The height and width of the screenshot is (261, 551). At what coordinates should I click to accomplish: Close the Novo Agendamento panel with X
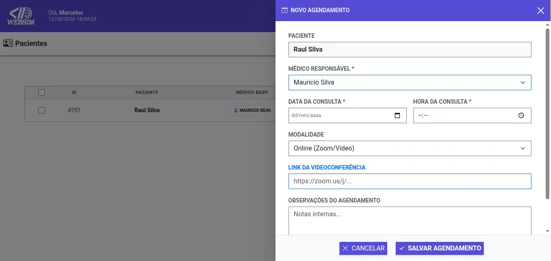click(540, 11)
